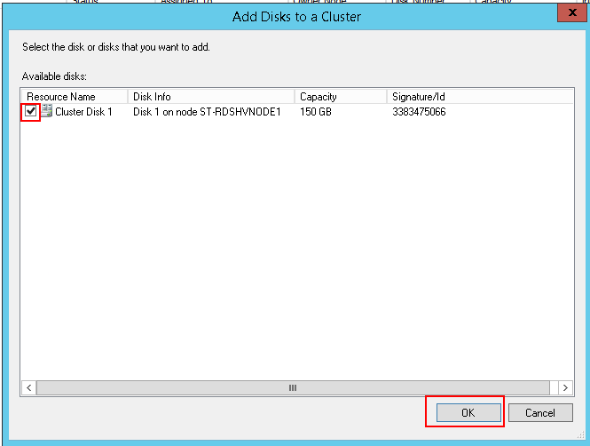Click the Resource Name column header
This screenshot has width=590, height=446.
click(x=75, y=97)
